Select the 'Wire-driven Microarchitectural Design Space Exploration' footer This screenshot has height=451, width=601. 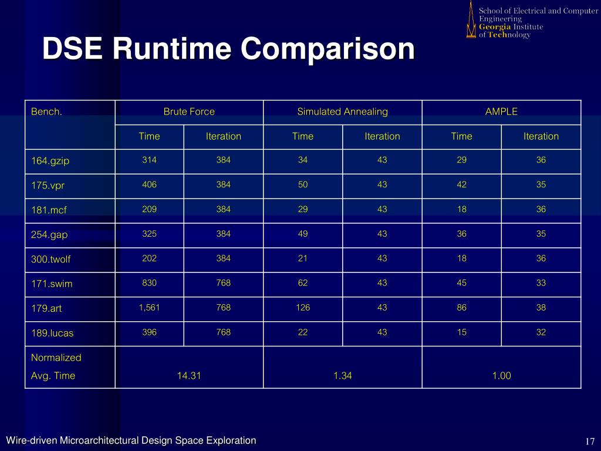click(131, 440)
